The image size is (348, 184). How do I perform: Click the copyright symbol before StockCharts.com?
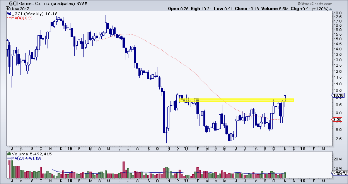(299, 3)
